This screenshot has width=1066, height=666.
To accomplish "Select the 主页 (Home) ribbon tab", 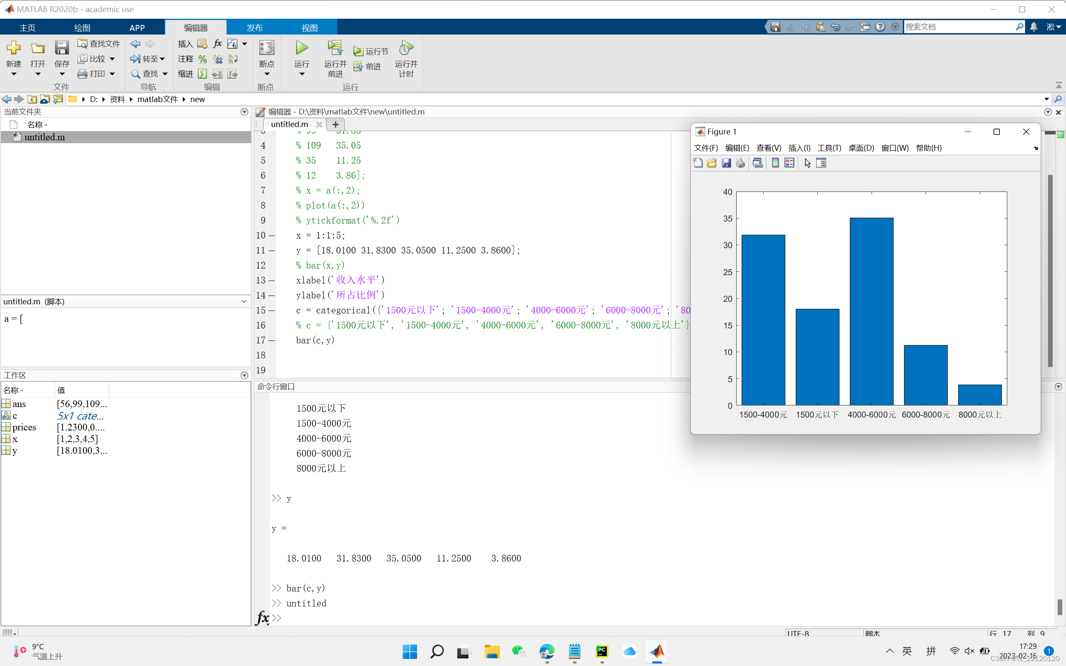I will pos(27,27).
